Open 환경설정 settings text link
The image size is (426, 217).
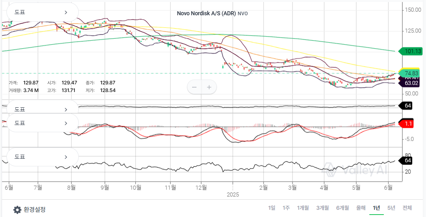pyautogui.click(x=35, y=210)
